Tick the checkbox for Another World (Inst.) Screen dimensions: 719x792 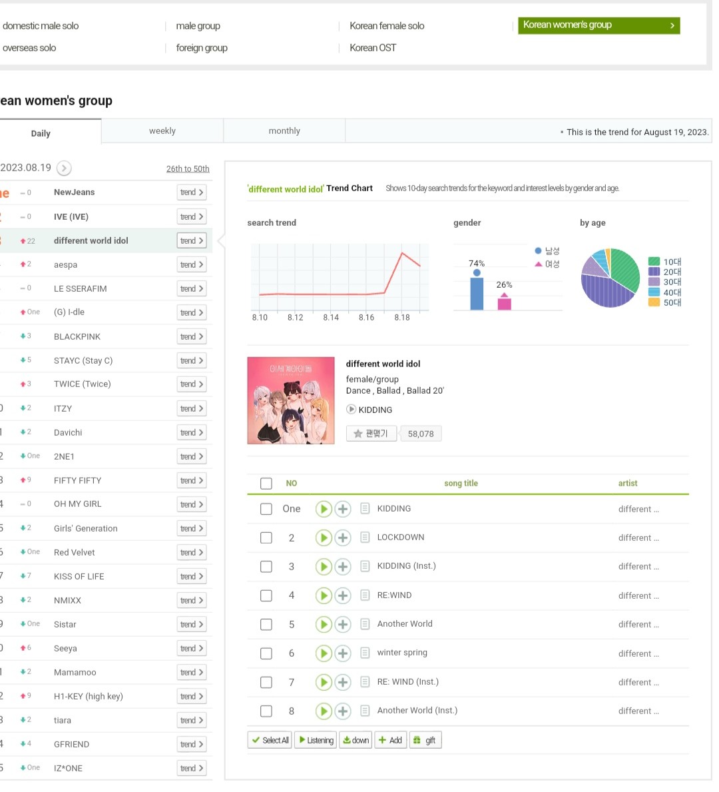click(x=266, y=711)
